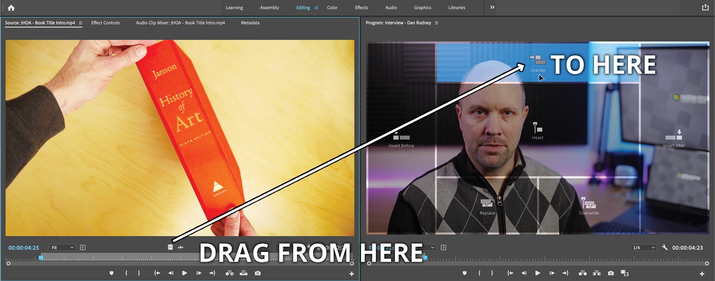Open the Effect Controls tab
The image size is (715, 281).
[x=105, y=23]
